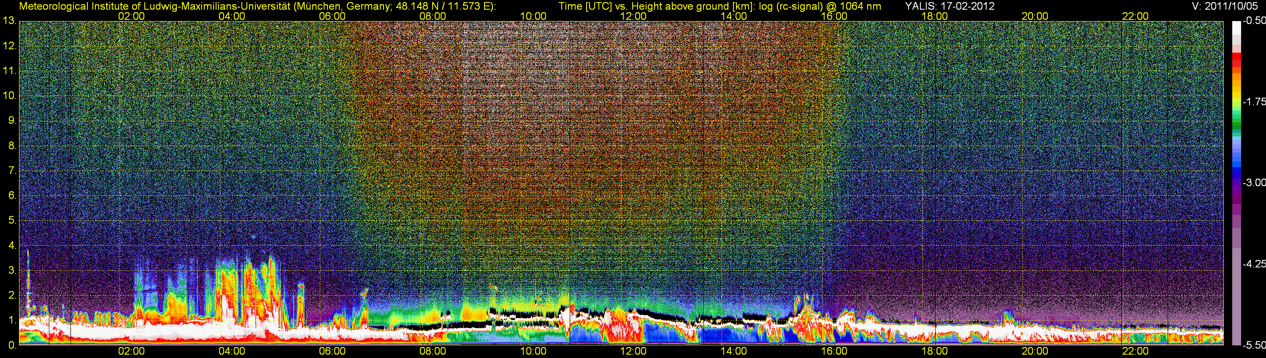The width and height of the screenshot is (1266, 358).
Task: Pick the red band of the color scale
Action: click(1236, 60)
